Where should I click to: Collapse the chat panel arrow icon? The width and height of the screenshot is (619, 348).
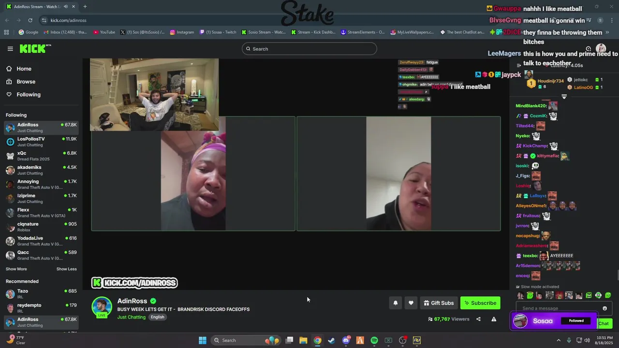tap(519, 65)
